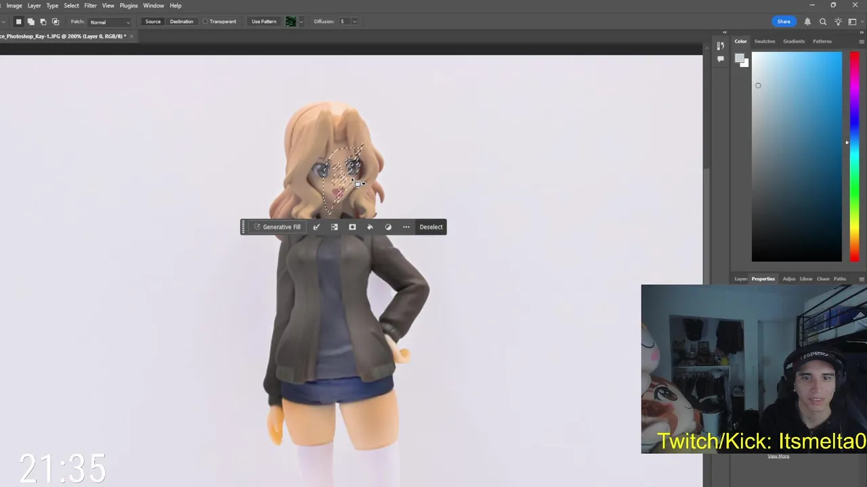Open the Help menu
The width and height of the screenshot is (867, 487).
(x=175, y=5)
